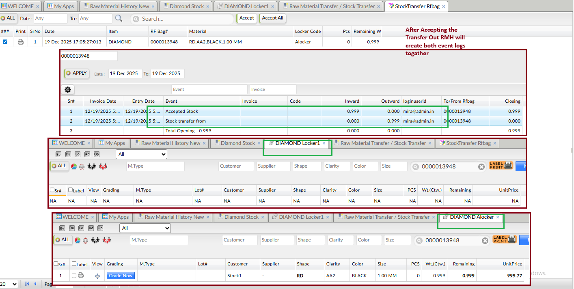This screenshot has width=574, height=289.
Task: Click the pie chart icon in DIAMOND Alocker panel
Action: (77, 240)
